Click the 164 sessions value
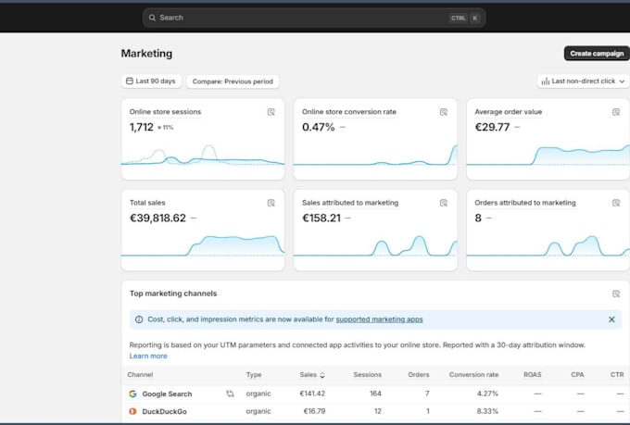The image size is (630, 425). coord(375,394)
